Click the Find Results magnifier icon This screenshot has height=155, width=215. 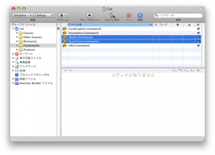coord(17,62)
